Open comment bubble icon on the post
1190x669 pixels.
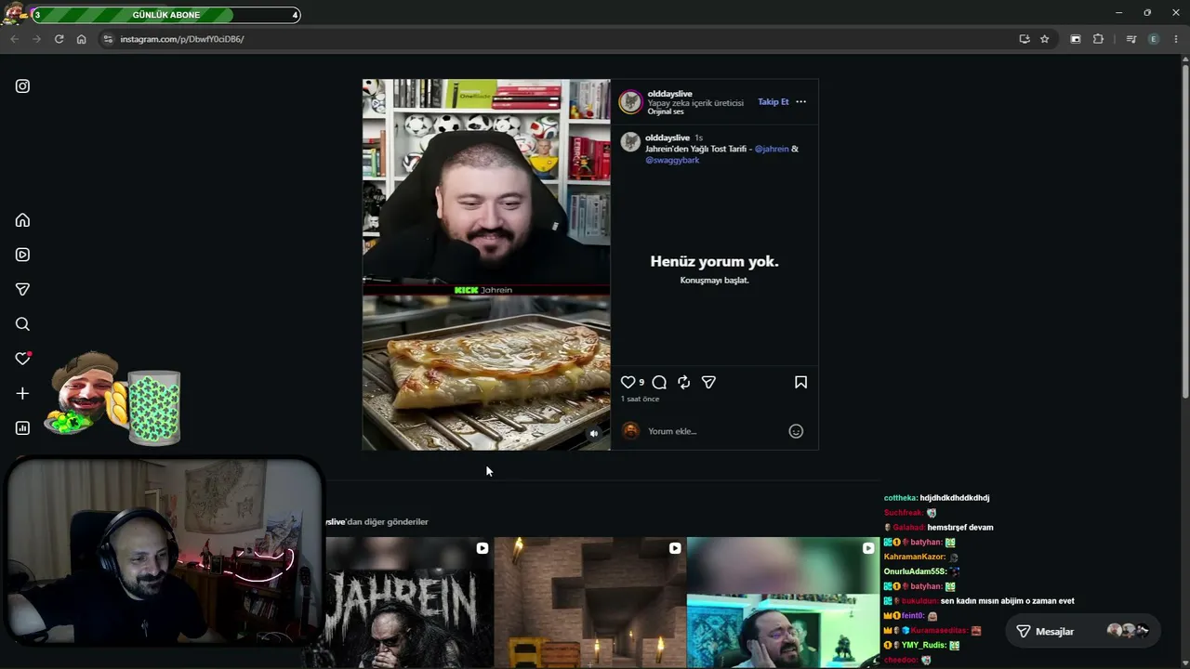[659, 382]
